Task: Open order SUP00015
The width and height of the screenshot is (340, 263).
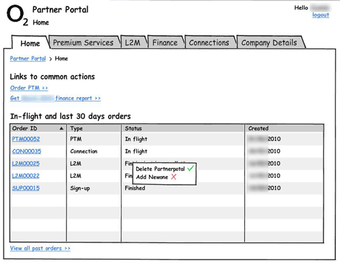Action: [x=26, y=188]
